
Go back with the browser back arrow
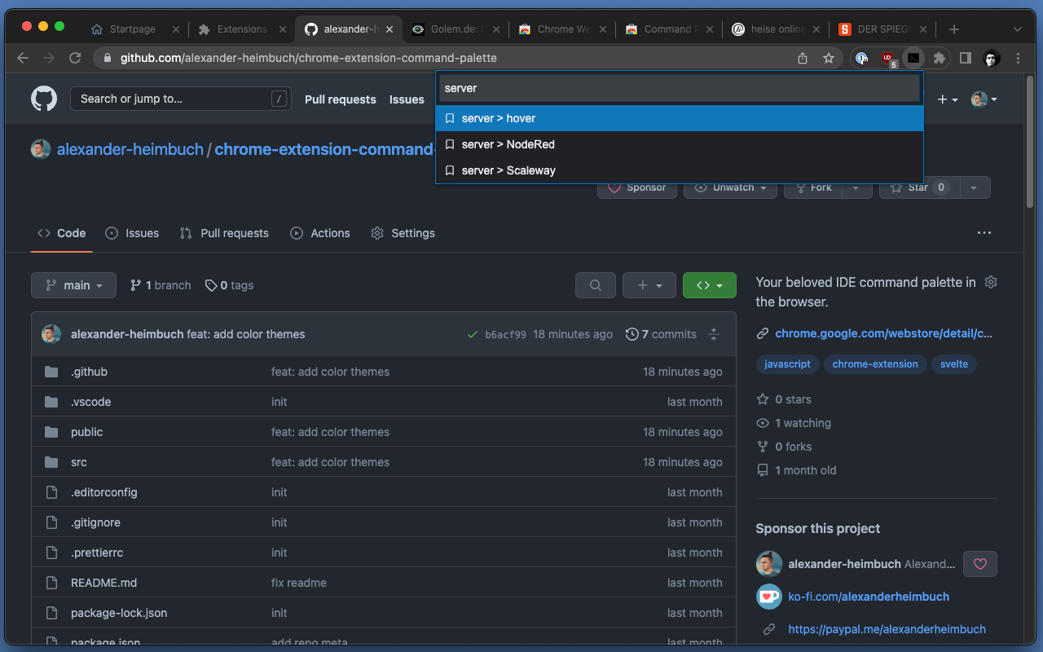[x=23, y=58]
